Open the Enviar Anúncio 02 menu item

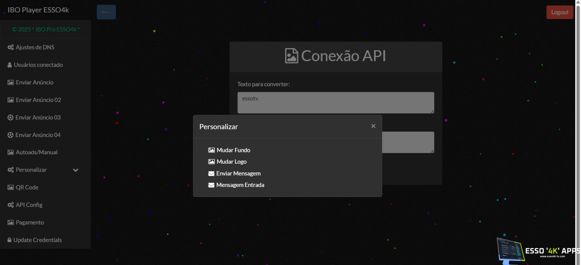coord(38,100)
